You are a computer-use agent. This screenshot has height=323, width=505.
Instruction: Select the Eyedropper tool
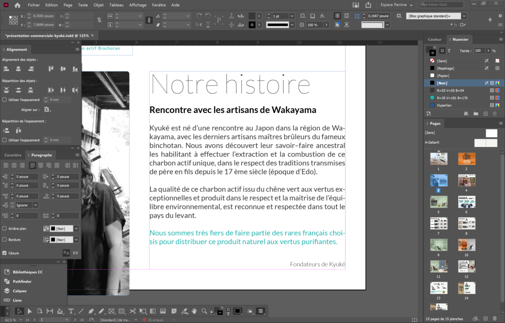[184, 311]
